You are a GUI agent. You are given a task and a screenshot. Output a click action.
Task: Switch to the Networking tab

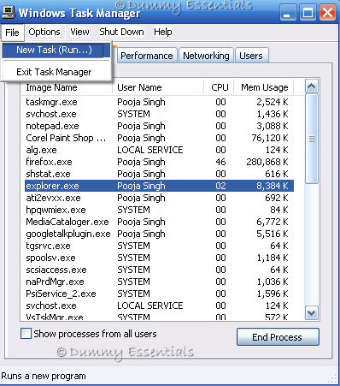[206, 56]
